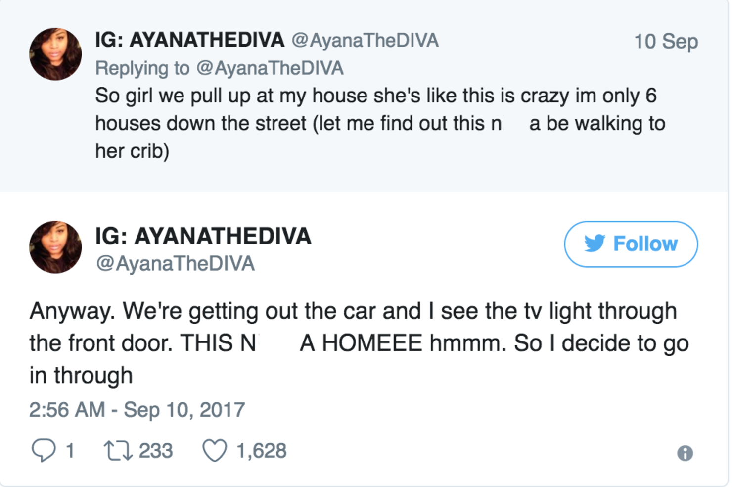
Task: Open the 10 Sep date link
Action: tap(666, 41)
